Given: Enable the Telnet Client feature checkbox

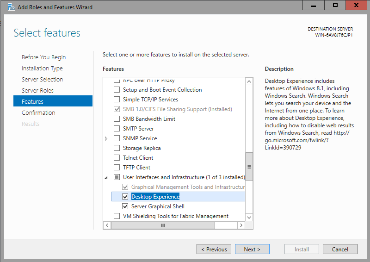Looking at the screenshot, I should 117,158.
